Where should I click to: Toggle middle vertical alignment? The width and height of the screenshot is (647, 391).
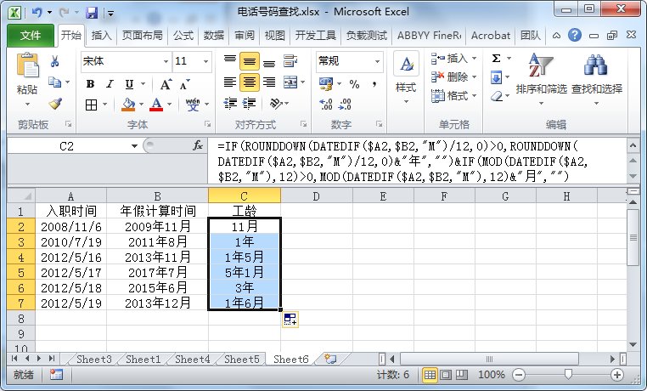click(x=250, y=61)
